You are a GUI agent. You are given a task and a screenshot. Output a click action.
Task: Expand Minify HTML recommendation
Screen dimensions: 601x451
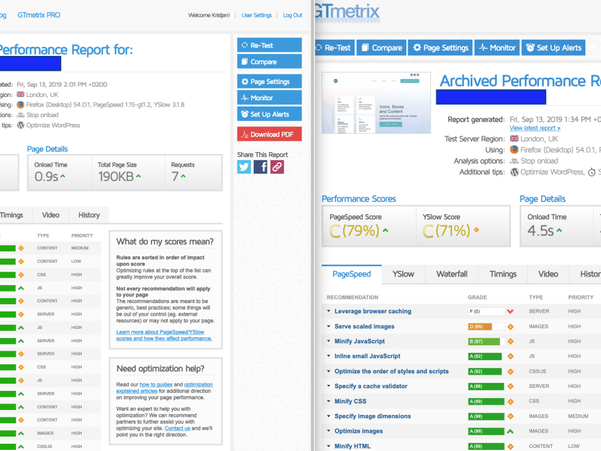[352, 446]
